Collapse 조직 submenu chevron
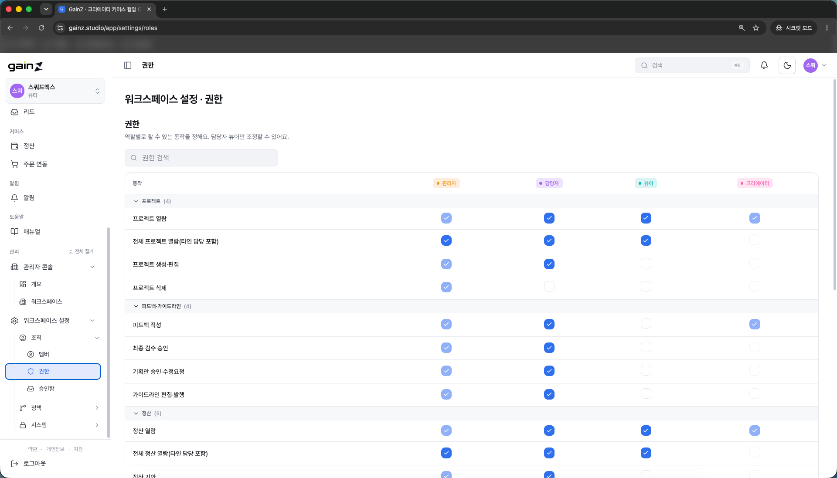The height and width of the screenshot is (478, 837). point(97,338)
